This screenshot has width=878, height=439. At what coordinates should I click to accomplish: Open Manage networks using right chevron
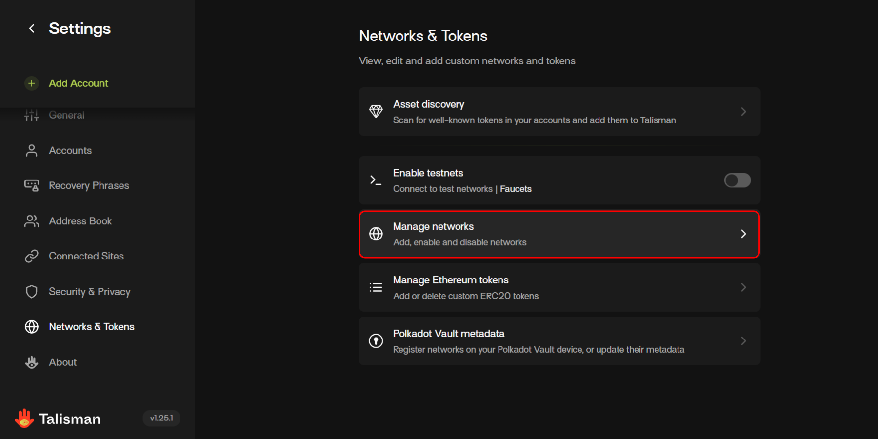tap(743, 234)
